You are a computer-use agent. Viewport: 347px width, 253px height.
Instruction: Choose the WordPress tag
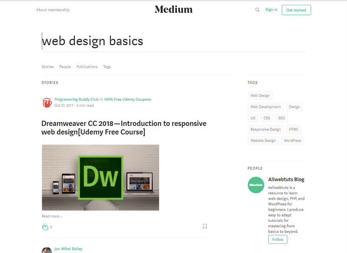pyautogui.click(x=292, y=141)
